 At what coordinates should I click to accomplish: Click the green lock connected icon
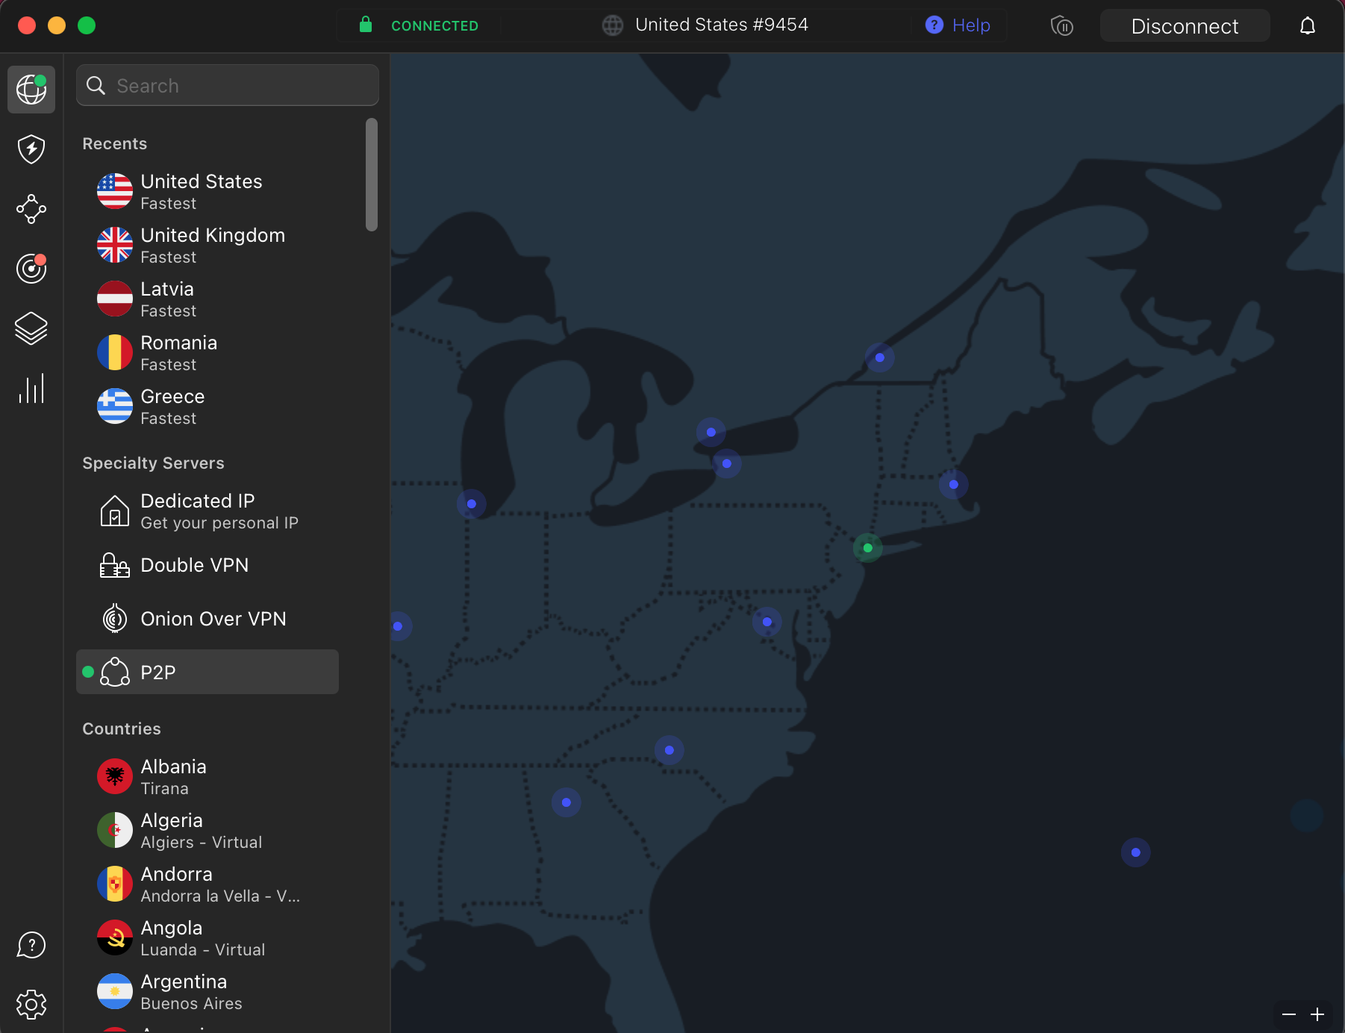coord(366,25)
